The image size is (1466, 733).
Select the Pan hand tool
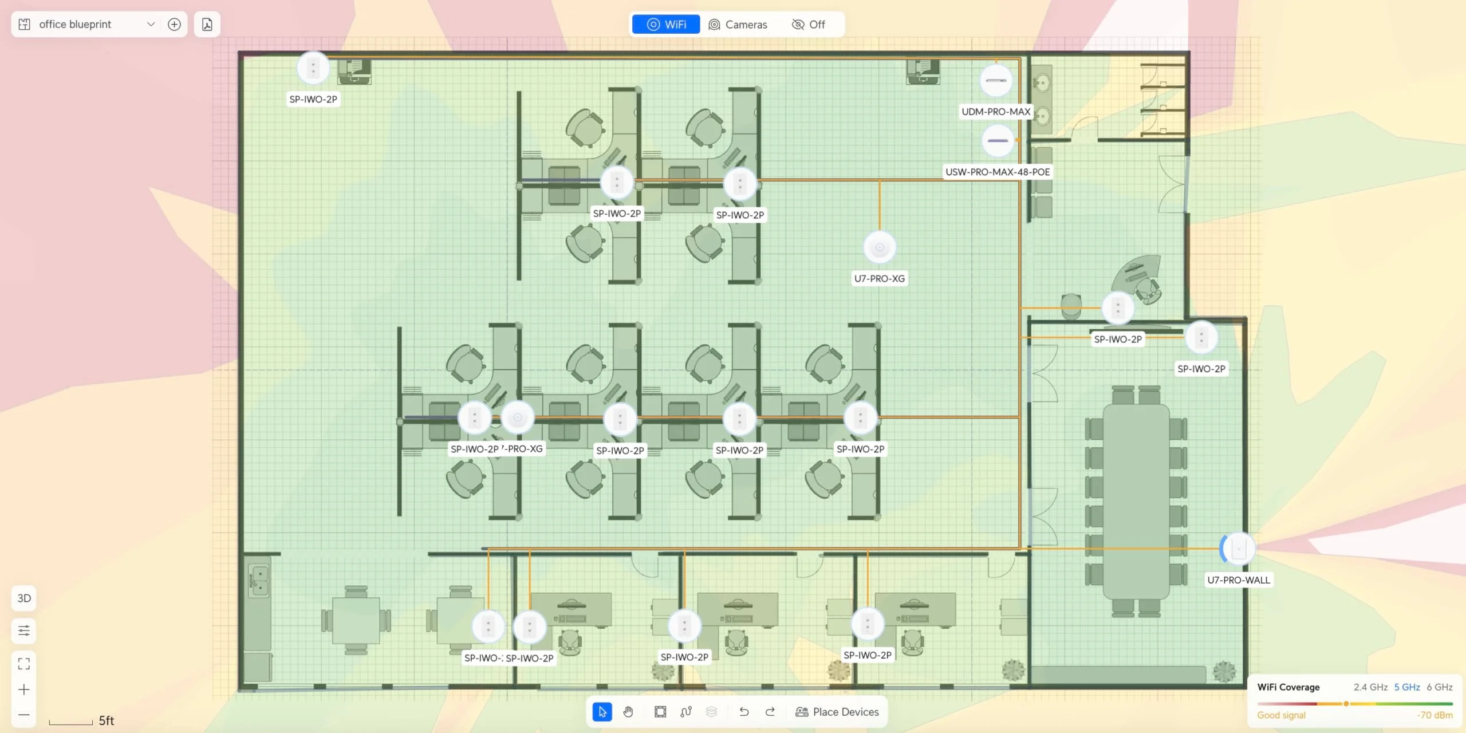[628, 711]
